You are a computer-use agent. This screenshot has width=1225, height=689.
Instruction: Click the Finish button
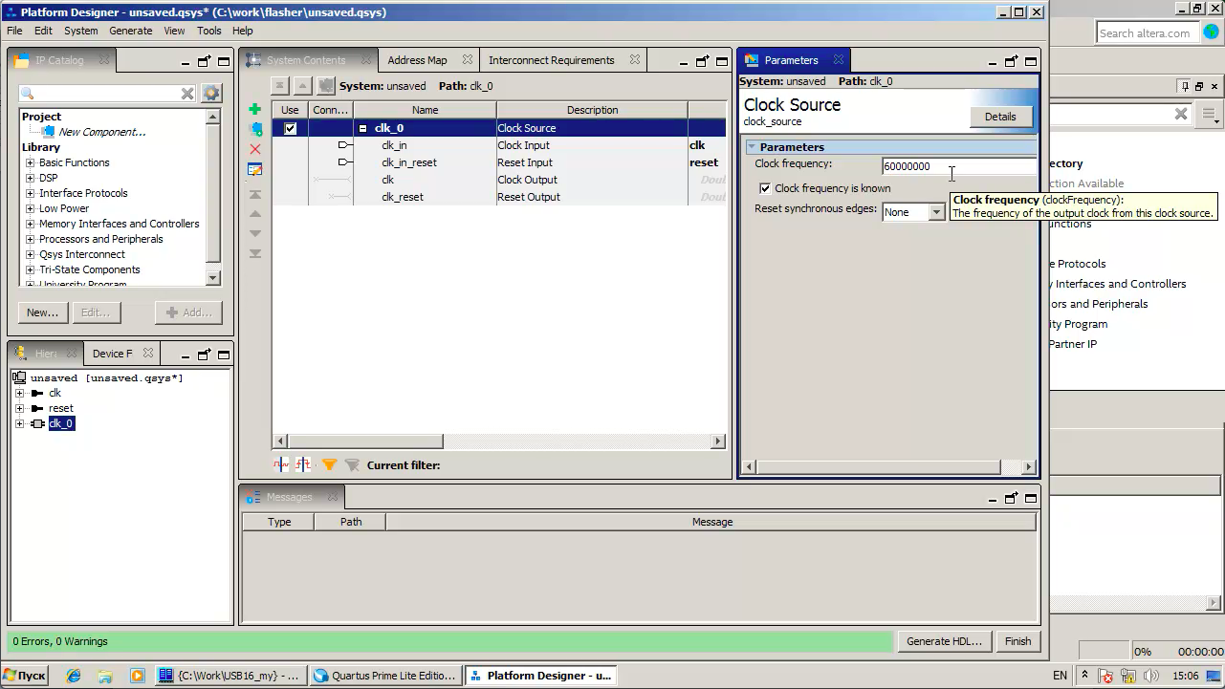pos(1017,641)
